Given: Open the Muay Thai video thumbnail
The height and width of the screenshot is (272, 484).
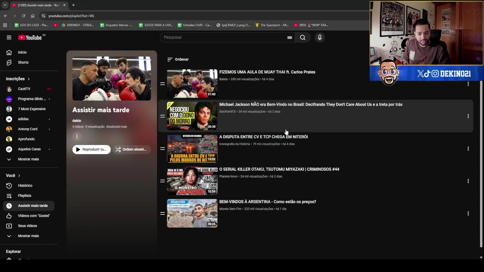Looking at the screenshot, I should [192, 83].
